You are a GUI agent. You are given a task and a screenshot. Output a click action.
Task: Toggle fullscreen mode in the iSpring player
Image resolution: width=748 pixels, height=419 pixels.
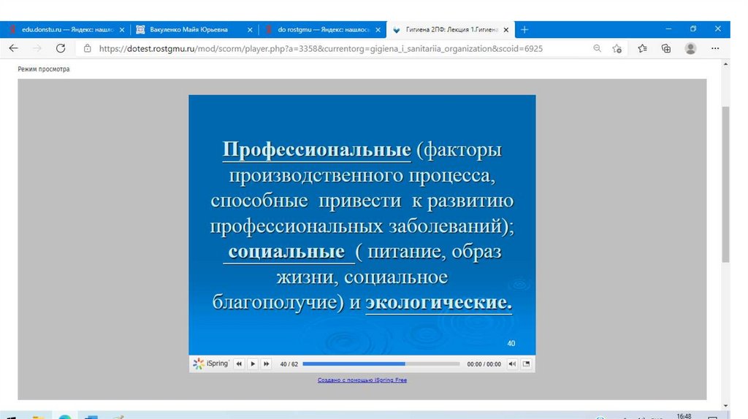click(x=526, y=364)
